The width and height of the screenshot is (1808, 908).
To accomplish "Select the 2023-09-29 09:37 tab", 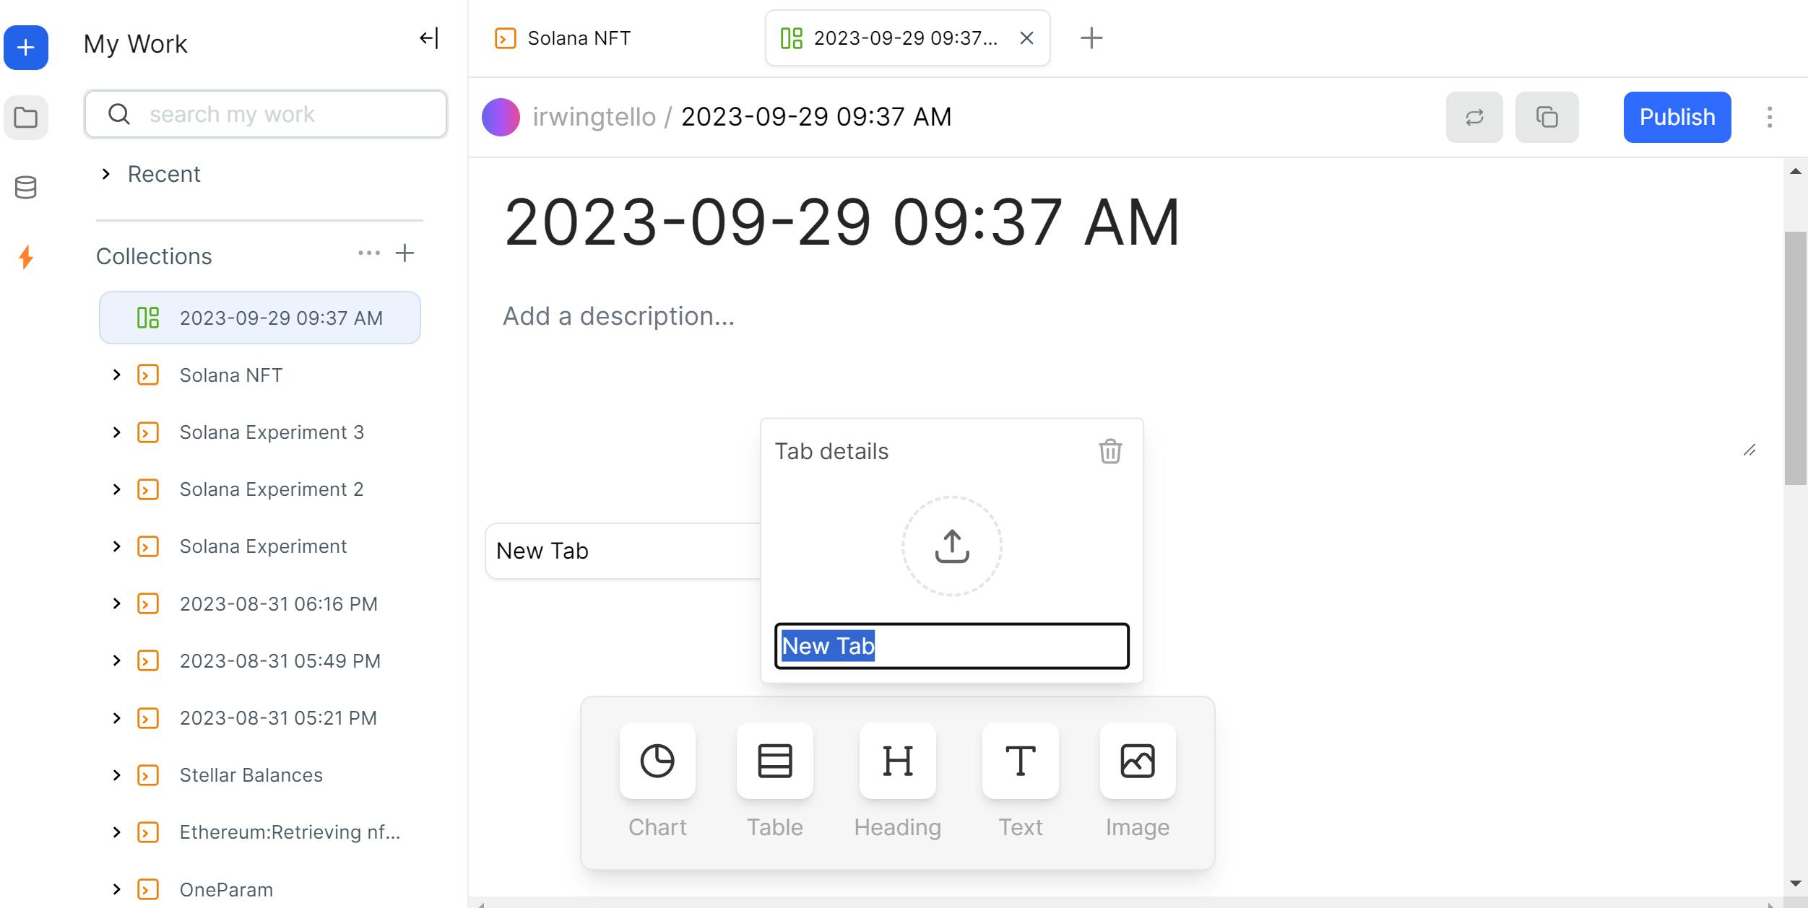I will pyautogui.click(x=904, y=37).
